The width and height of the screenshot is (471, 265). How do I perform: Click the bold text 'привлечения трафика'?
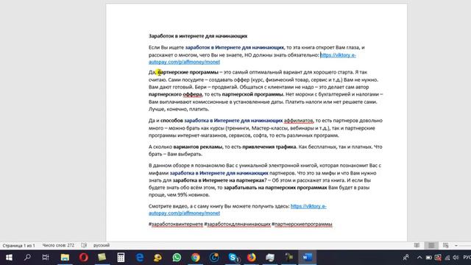pyautogui.click(x=269, y=147)
